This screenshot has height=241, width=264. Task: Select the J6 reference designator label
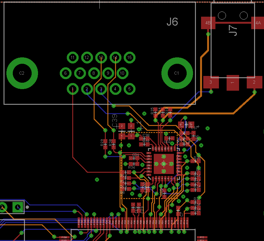172,22
